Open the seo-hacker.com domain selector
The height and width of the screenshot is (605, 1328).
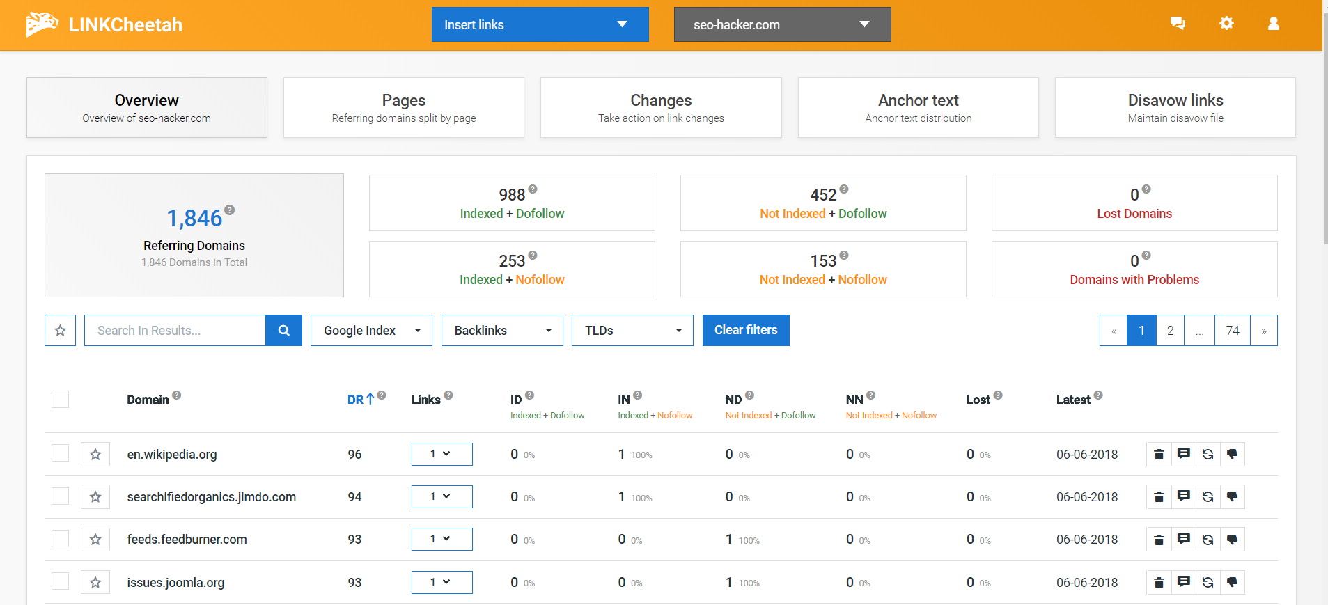[782, 24]
